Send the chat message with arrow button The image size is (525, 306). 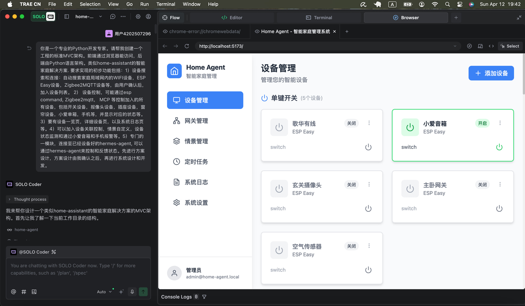(143, 292)
